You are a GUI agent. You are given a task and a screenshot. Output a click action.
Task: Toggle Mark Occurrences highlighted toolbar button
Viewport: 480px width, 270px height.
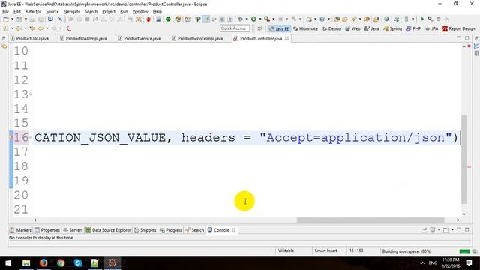click(x=207, y=19)
